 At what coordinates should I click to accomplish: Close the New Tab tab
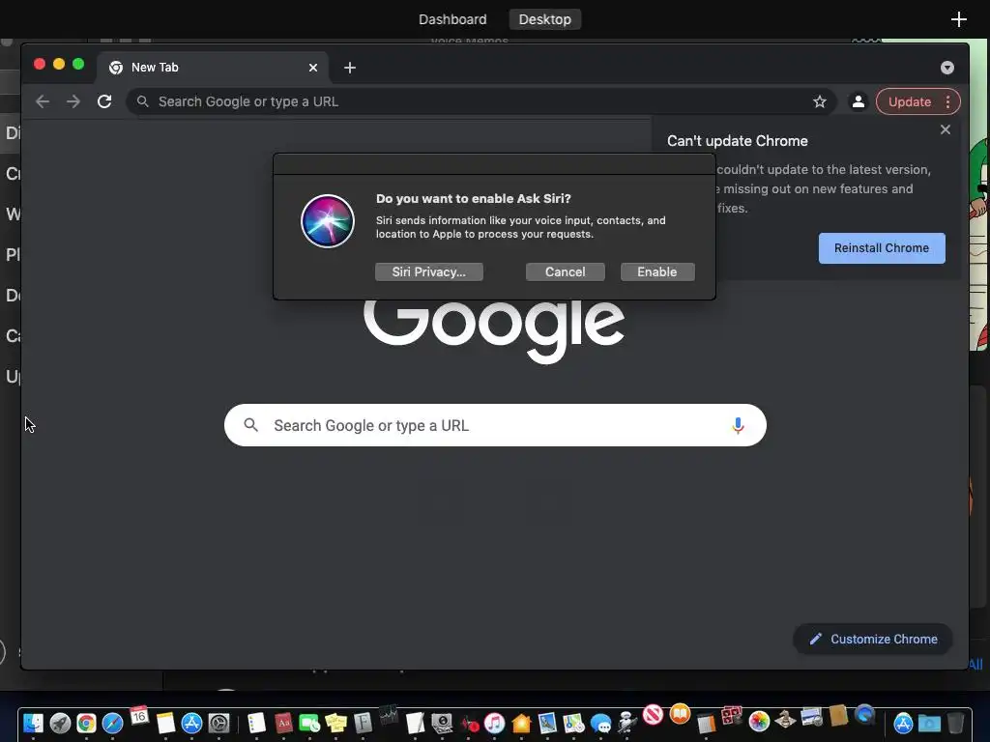pyautogui.click(x=313, y=68)
